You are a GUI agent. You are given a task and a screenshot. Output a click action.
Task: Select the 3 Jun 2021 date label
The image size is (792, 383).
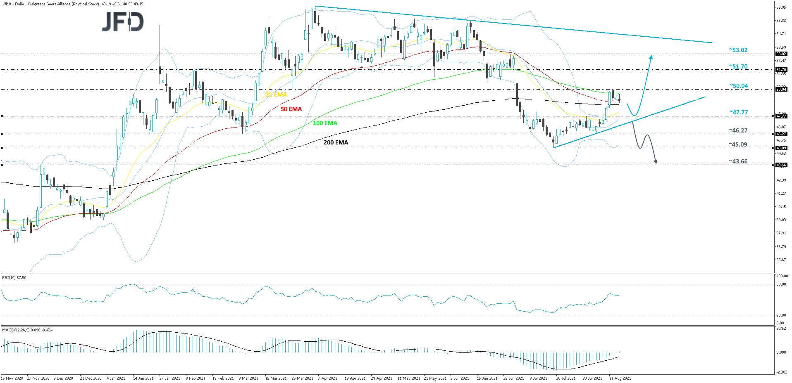460,378
